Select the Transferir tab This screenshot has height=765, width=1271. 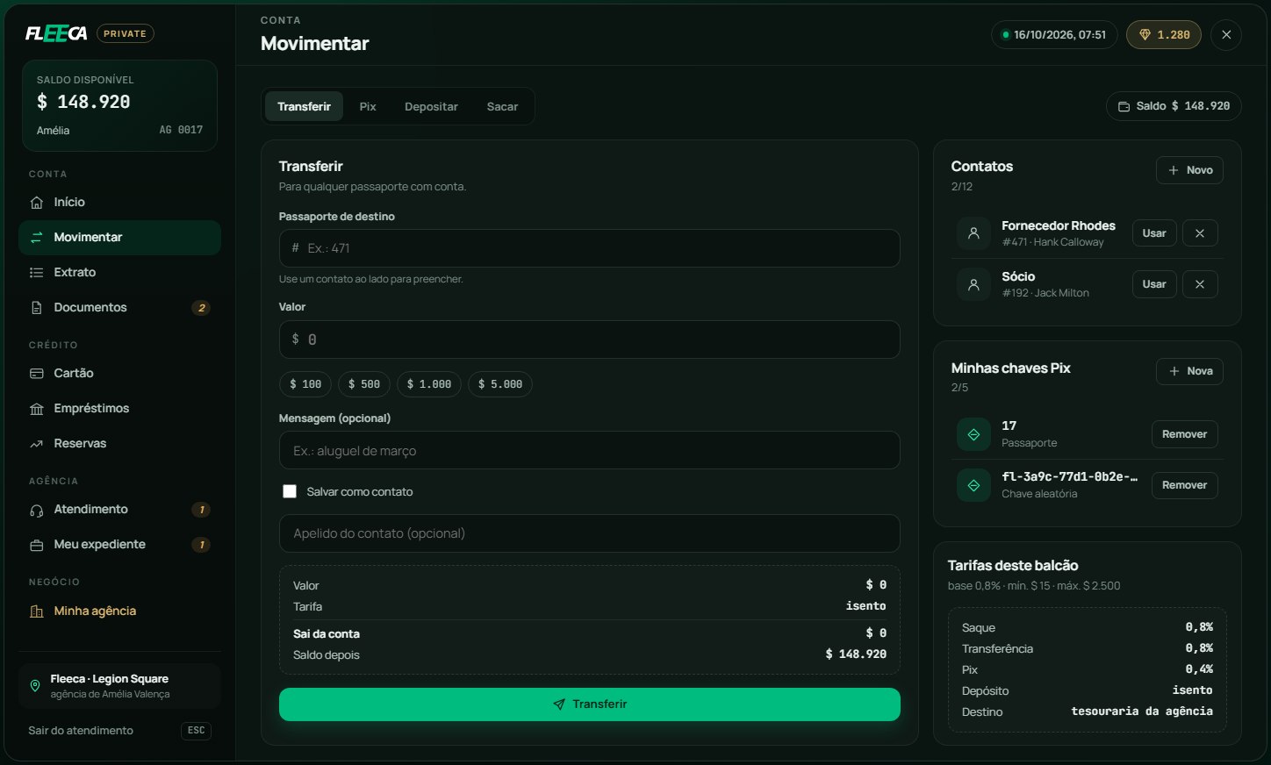click(x=304, y=106)
